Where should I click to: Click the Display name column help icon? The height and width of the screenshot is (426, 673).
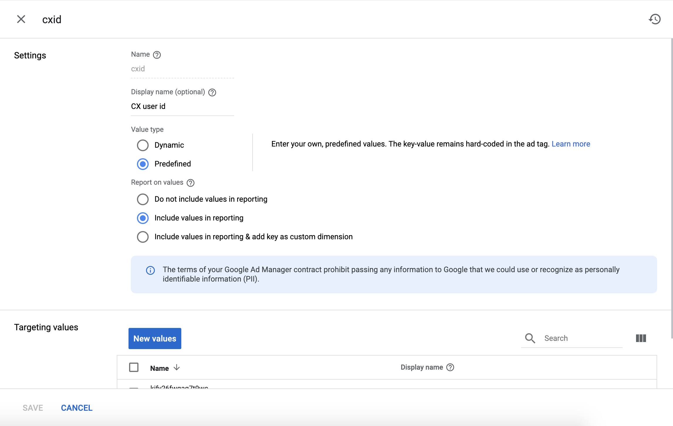(450, 367)
